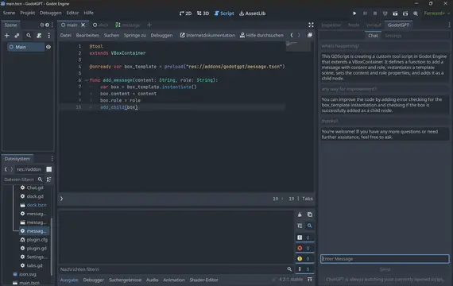Open the file sort options icon

(x=48, y=180)
